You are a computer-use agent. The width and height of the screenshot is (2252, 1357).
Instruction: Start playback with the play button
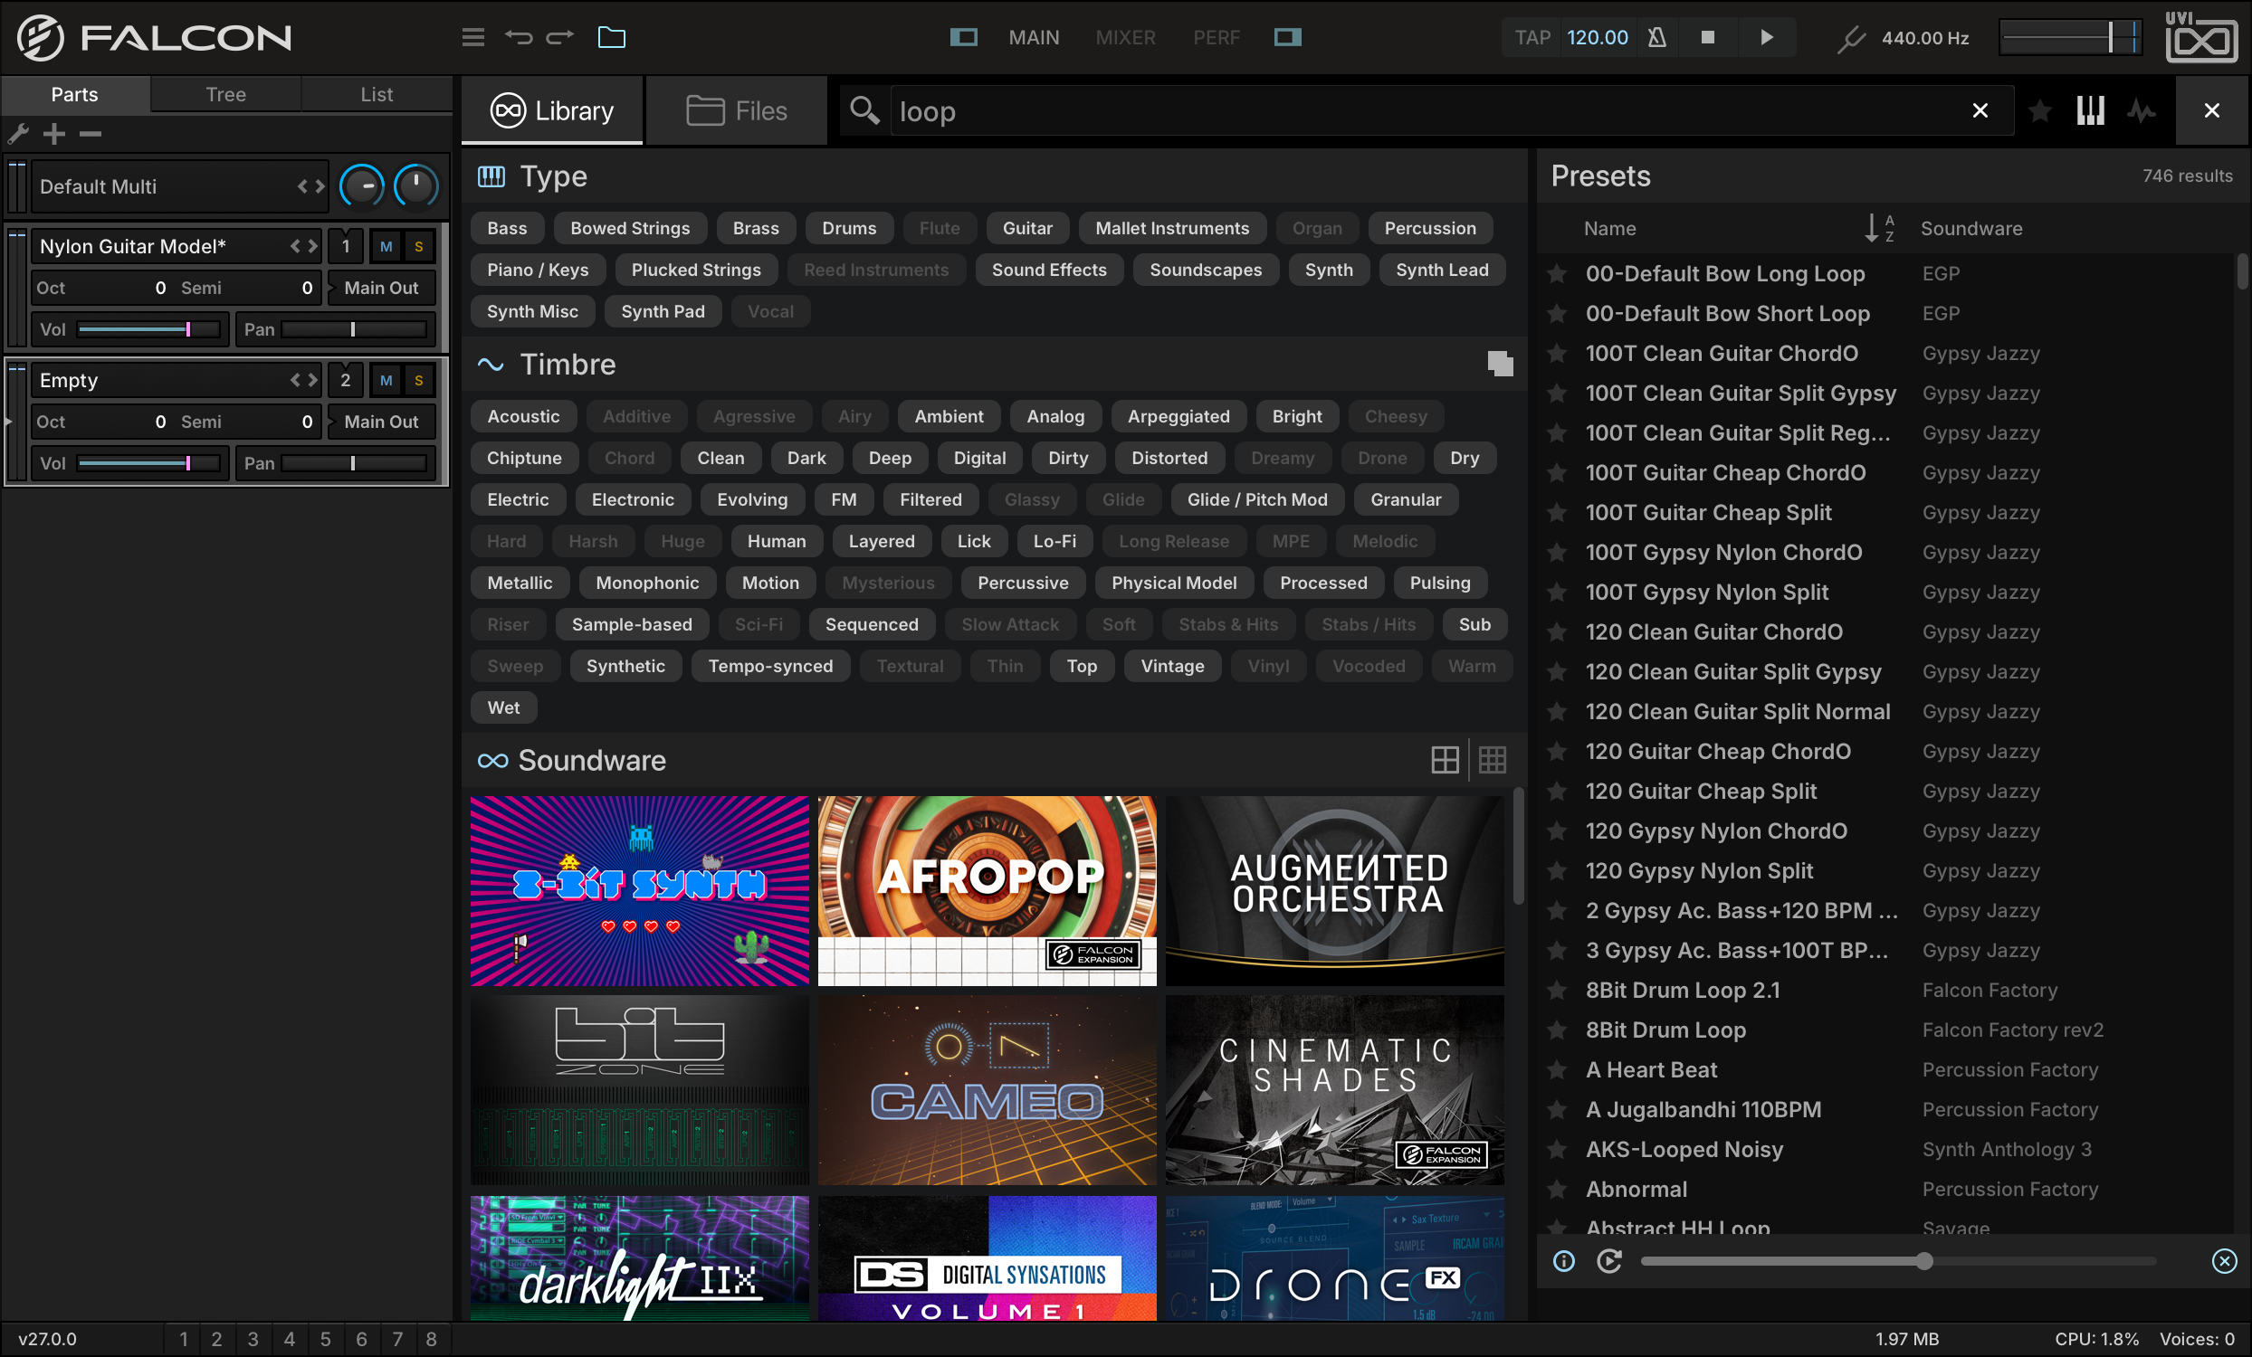click(1767, 37)
